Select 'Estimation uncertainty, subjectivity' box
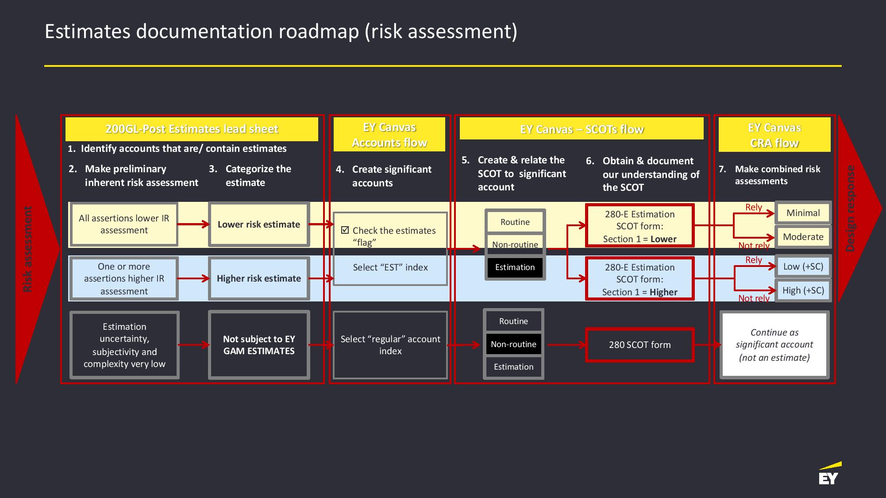The height and width of the screenshot is (498, 886). tap(124, 345)
